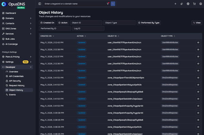Open the search filter funnel icon

click(108, 4)
